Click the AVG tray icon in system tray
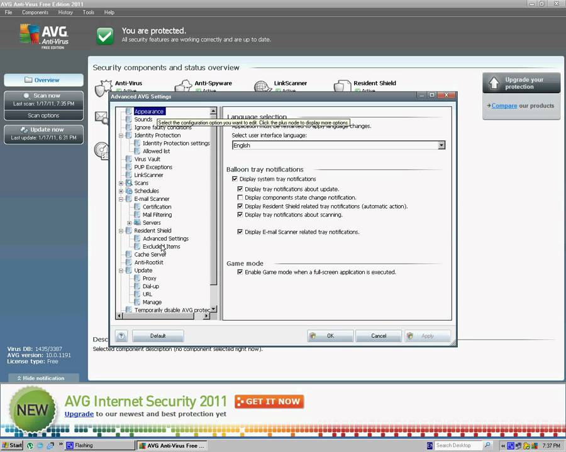 pos(535,446)
